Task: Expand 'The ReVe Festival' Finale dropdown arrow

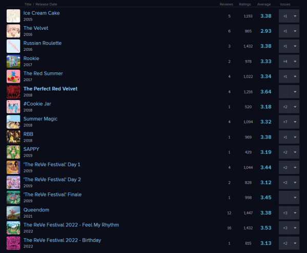Action: coord(295,198)
